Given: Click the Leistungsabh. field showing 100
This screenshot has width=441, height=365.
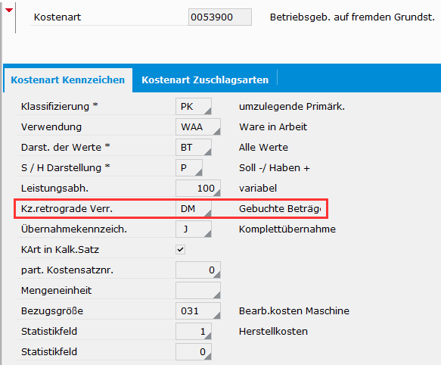Looking at the screenshot, I should pyautogui.click(x=198, y=188).
